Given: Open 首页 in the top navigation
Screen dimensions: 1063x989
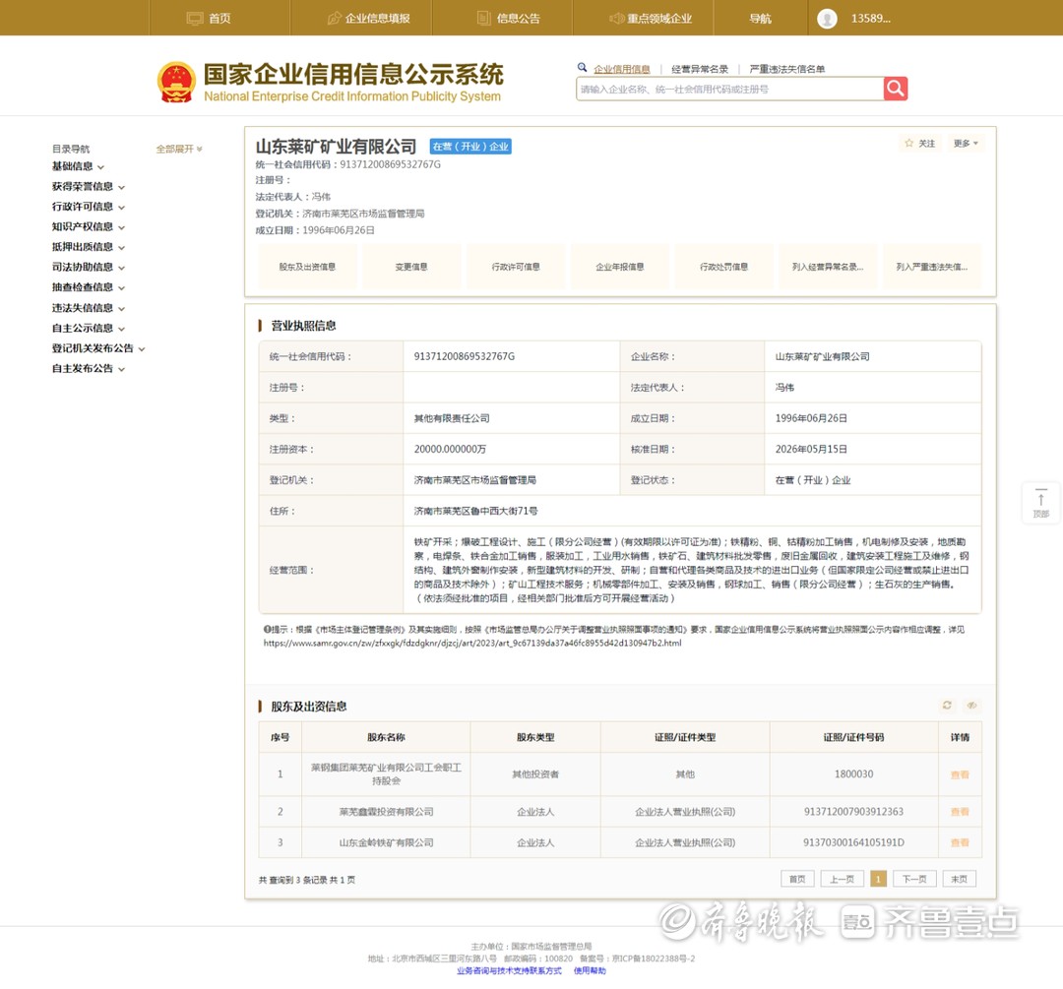Looking at the screenshot, I should click(209, 19).
